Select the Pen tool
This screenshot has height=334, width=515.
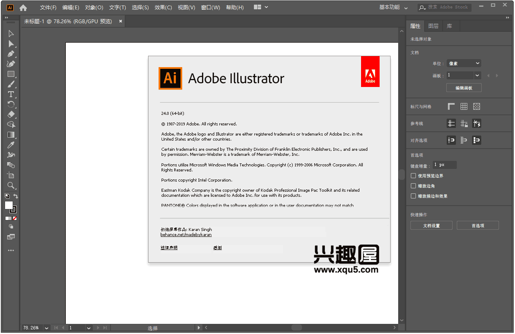[x=11, y=54]
